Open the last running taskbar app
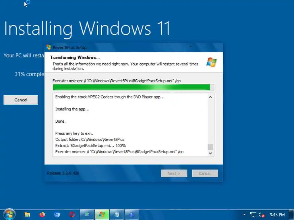Screen dimensions: 294x220 click(x=132, y=214)
